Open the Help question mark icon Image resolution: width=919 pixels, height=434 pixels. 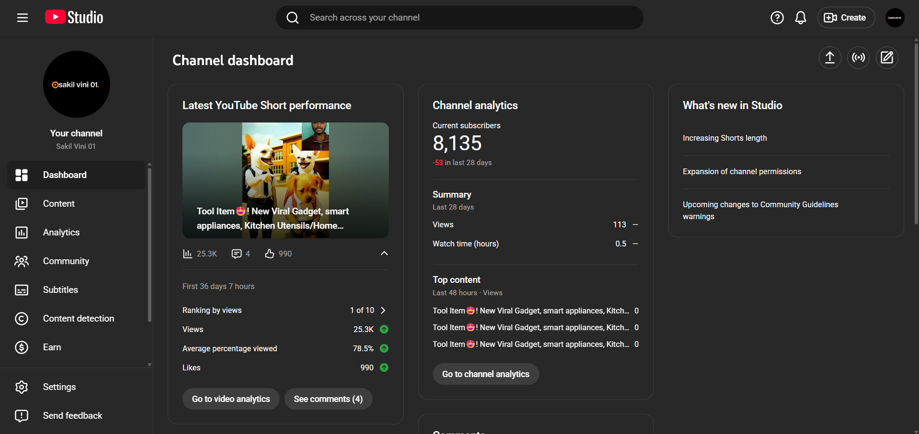(777, 18)
